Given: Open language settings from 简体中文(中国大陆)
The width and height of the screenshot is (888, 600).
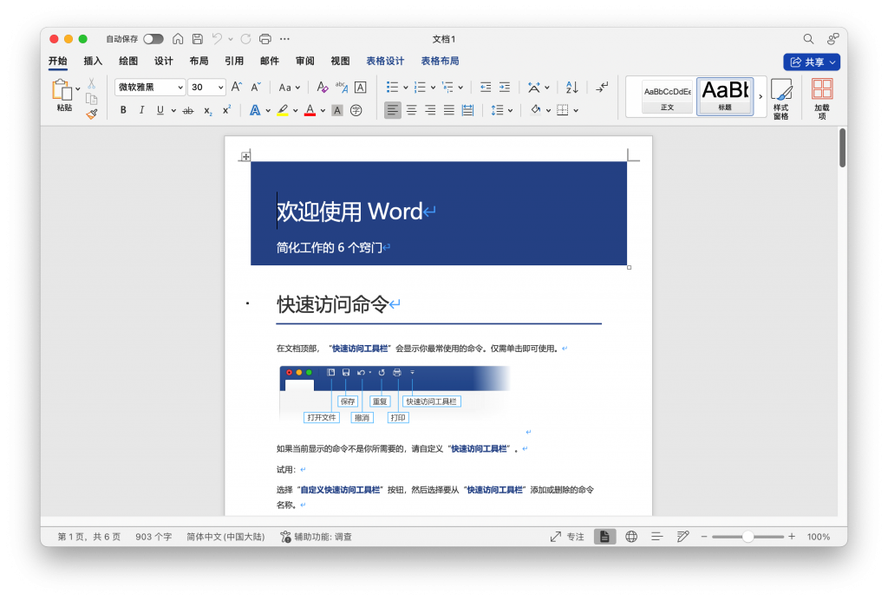Looking at the screenshot, I should coord(225,537).
